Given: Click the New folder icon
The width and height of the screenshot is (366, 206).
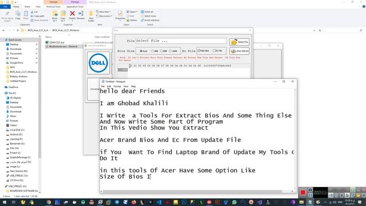Looking at the screenshot, I should coord(91,16).
